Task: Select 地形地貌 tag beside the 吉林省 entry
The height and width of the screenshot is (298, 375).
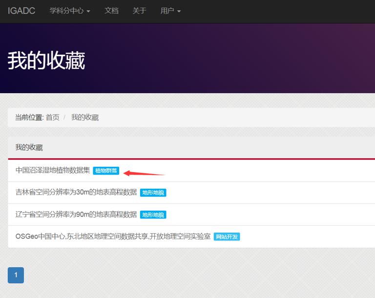Action: pyautogui.click(x=153, y=193)
